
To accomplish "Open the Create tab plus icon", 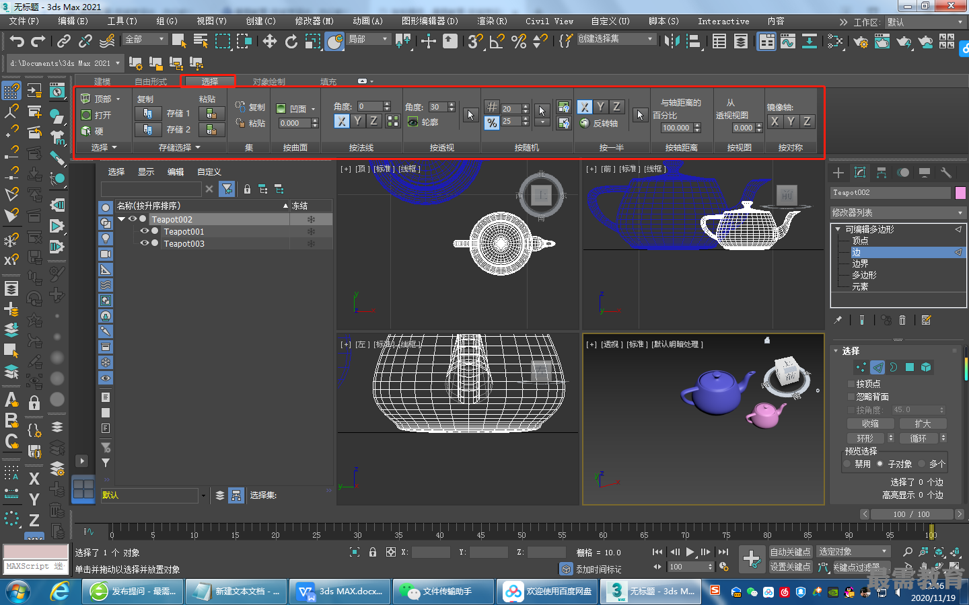I will click(838, 173).
